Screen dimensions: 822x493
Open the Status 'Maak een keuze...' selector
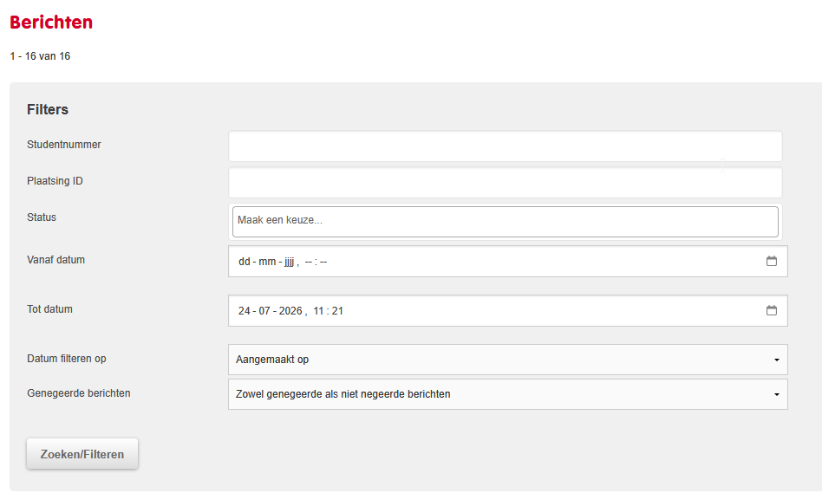505,222
